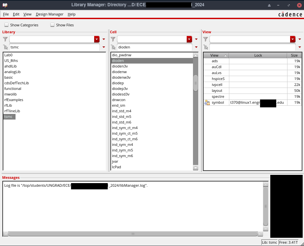The width and height of the screenshot is (304, 246).
Task: Open the Help menu
Action: point(72,14)
